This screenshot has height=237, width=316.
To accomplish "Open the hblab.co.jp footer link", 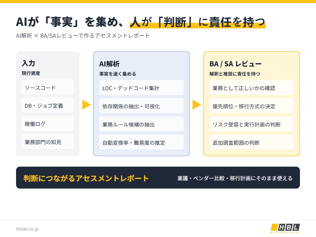I will point(27,229).
